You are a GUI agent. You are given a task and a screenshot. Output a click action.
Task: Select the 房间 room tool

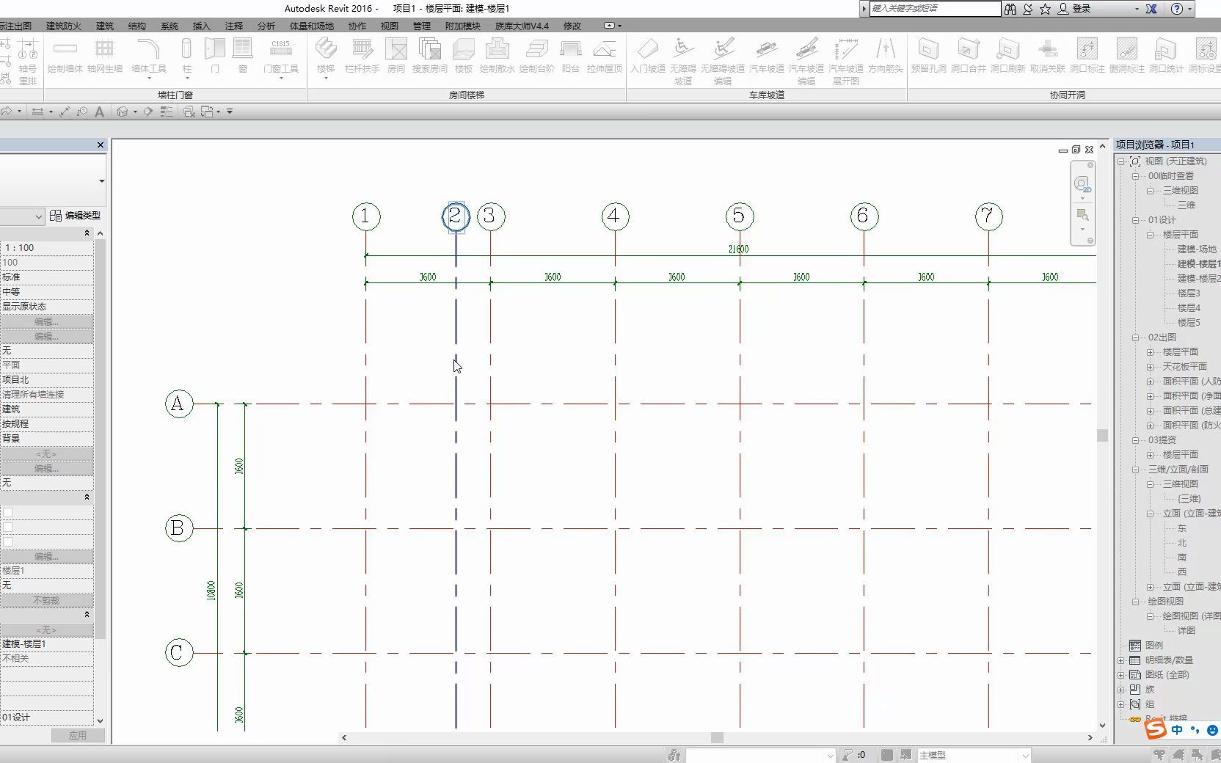point(396,56)
